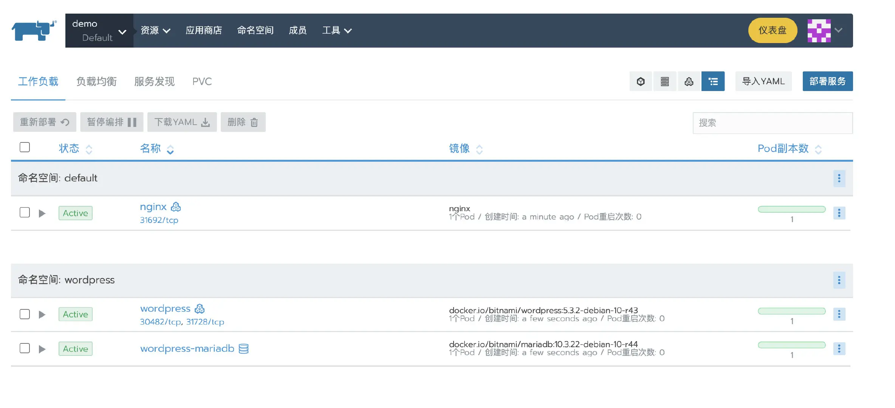Check the nginx workload checkbox
895x408 pixels.
tap(25, 212)
